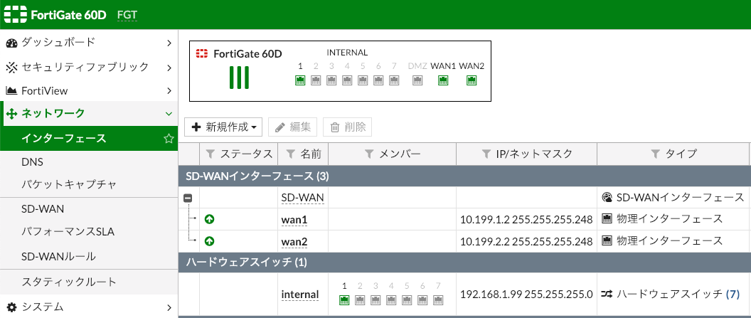Expand the ダッシュボード menu
This screenshot has width=751, height=318.
coord(169,43)
